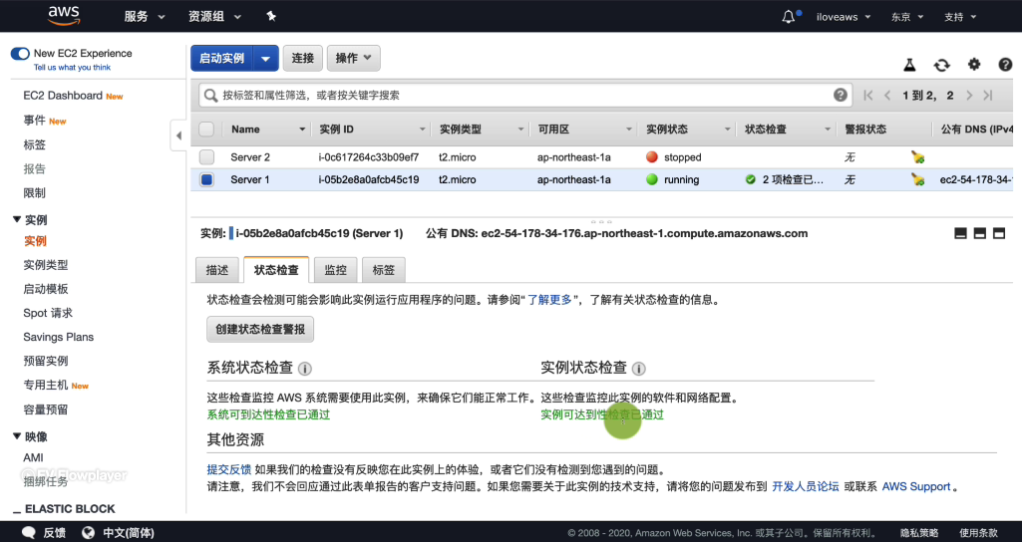
Task: Select the Server 2 row checkbox
Action: [206, 157]
